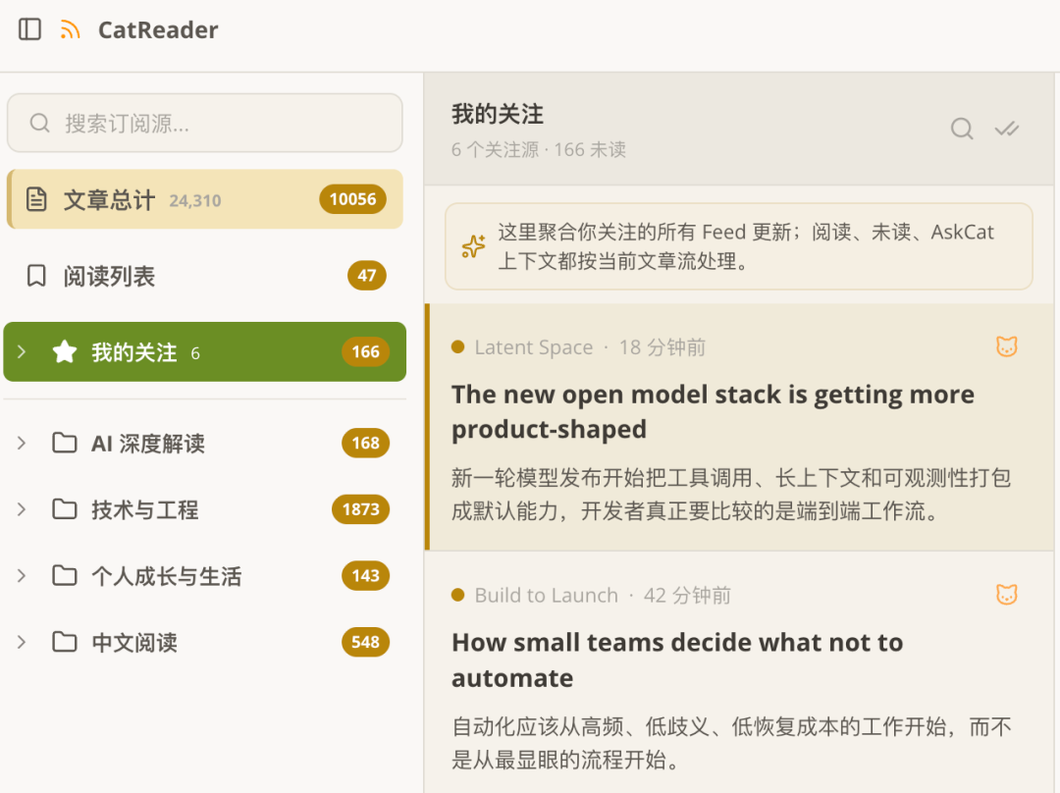
Task: Click the 10056 unread badge
Action: click(x=353, y=199)
